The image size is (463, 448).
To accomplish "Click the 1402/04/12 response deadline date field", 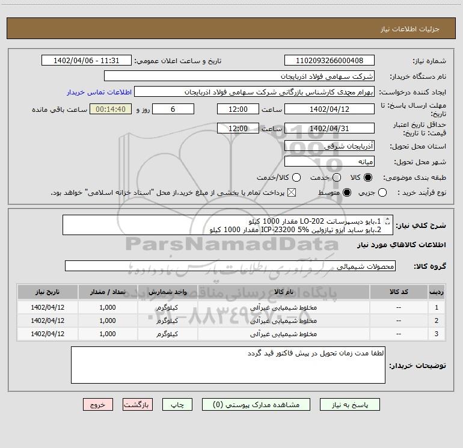I will [330, 109].
